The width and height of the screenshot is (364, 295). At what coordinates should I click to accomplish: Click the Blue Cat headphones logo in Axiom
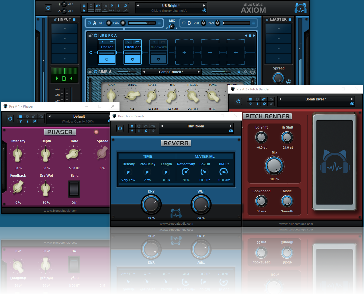click(x=300, y=8)
